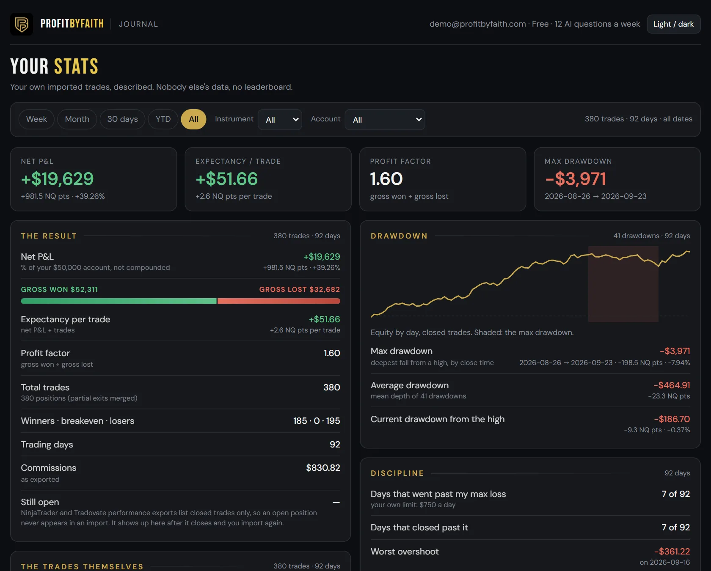Click the 'DISCIPLINE' section heading
Image resolution: width=711 pixels, height=571 pixels.
pos(397,473)
